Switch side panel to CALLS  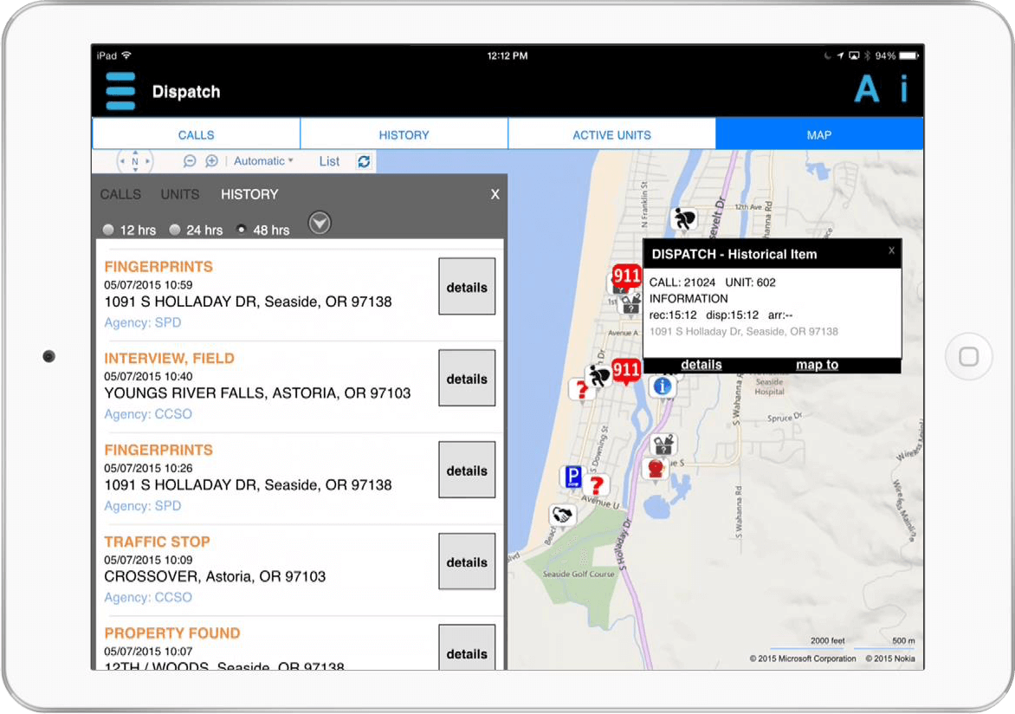click(120, 194)
